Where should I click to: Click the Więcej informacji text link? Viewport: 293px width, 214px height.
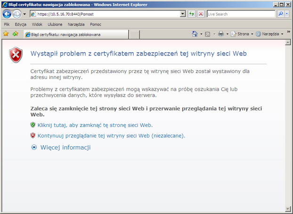65,147
